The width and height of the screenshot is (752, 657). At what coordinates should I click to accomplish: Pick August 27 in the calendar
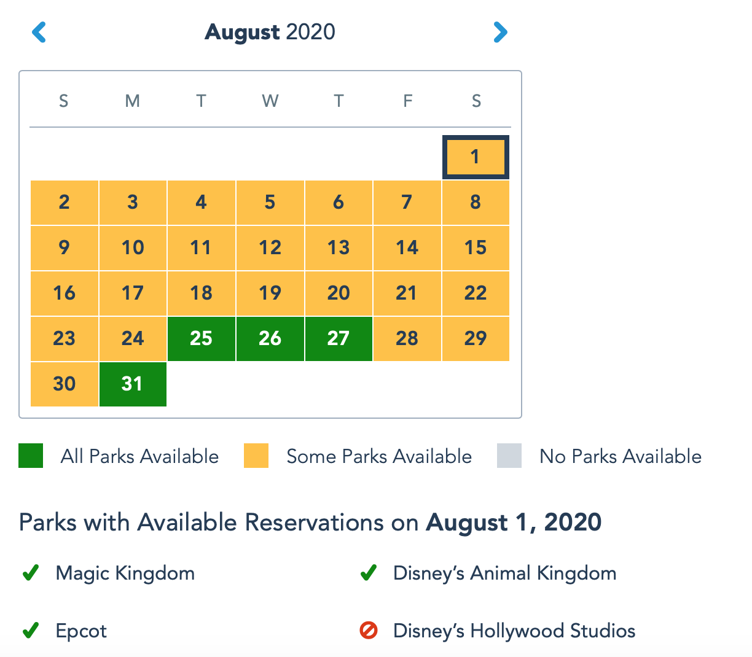339,339
